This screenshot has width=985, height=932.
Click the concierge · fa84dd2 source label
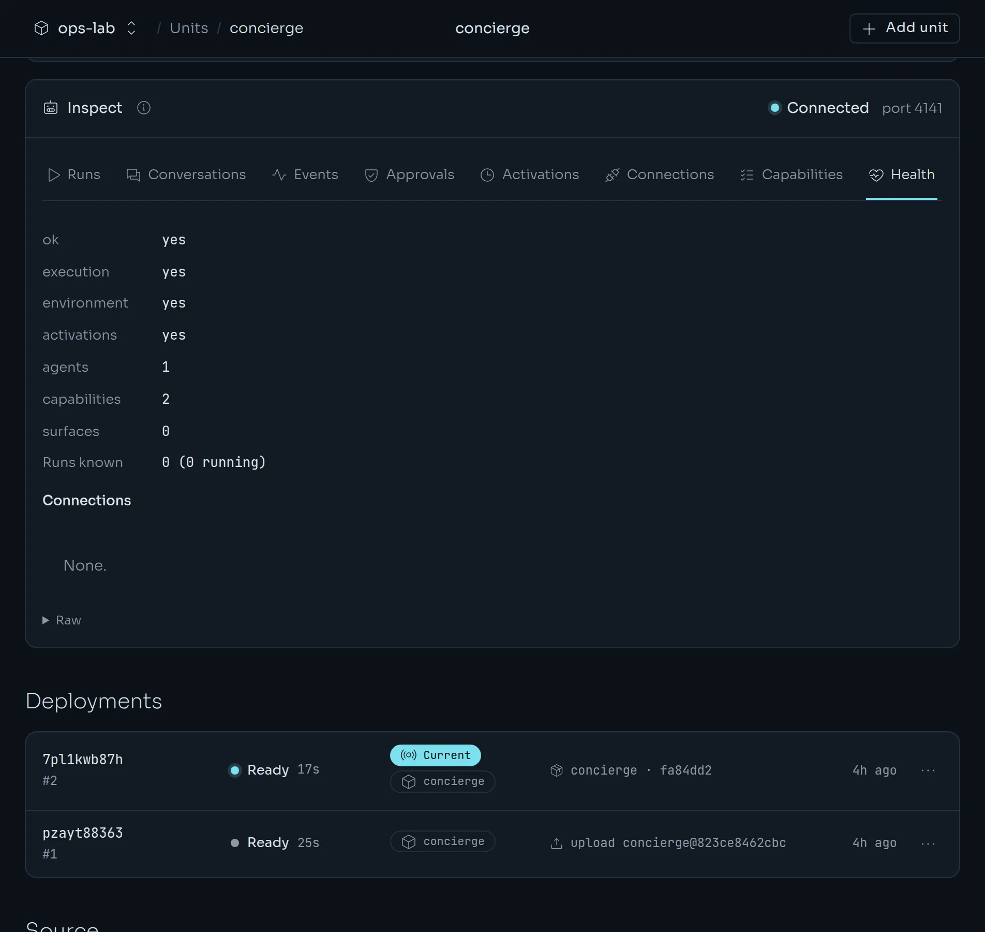click(641, 770)
